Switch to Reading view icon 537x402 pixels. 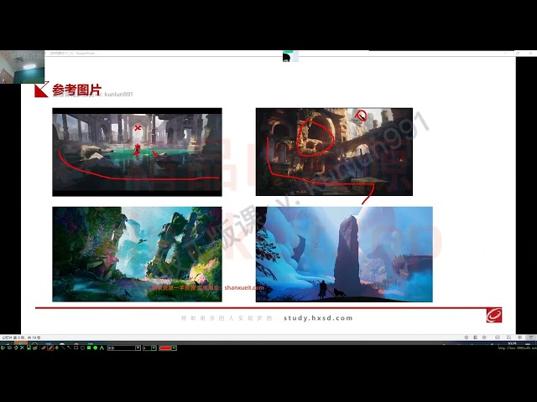click(x=519, y=338)
